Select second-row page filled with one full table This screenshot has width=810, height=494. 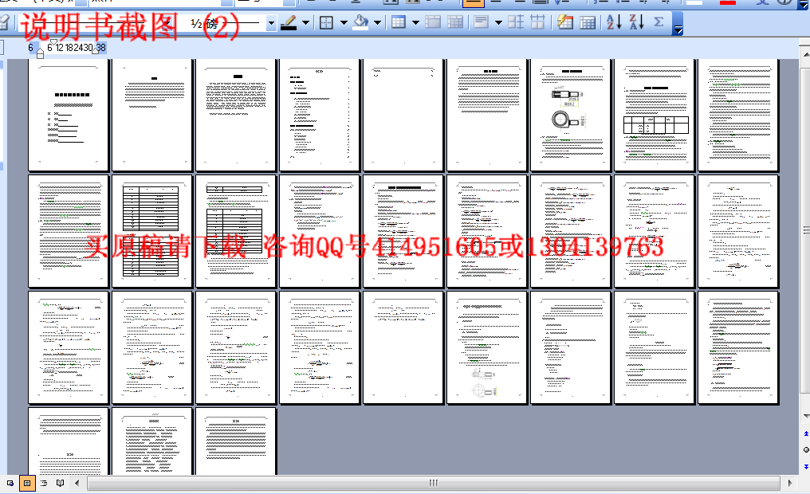151,231
